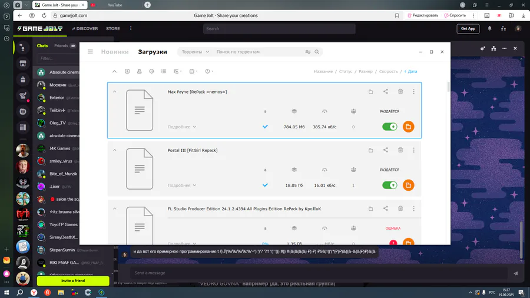Toggle seeding switch for Postal III

[x=390, y=185]
